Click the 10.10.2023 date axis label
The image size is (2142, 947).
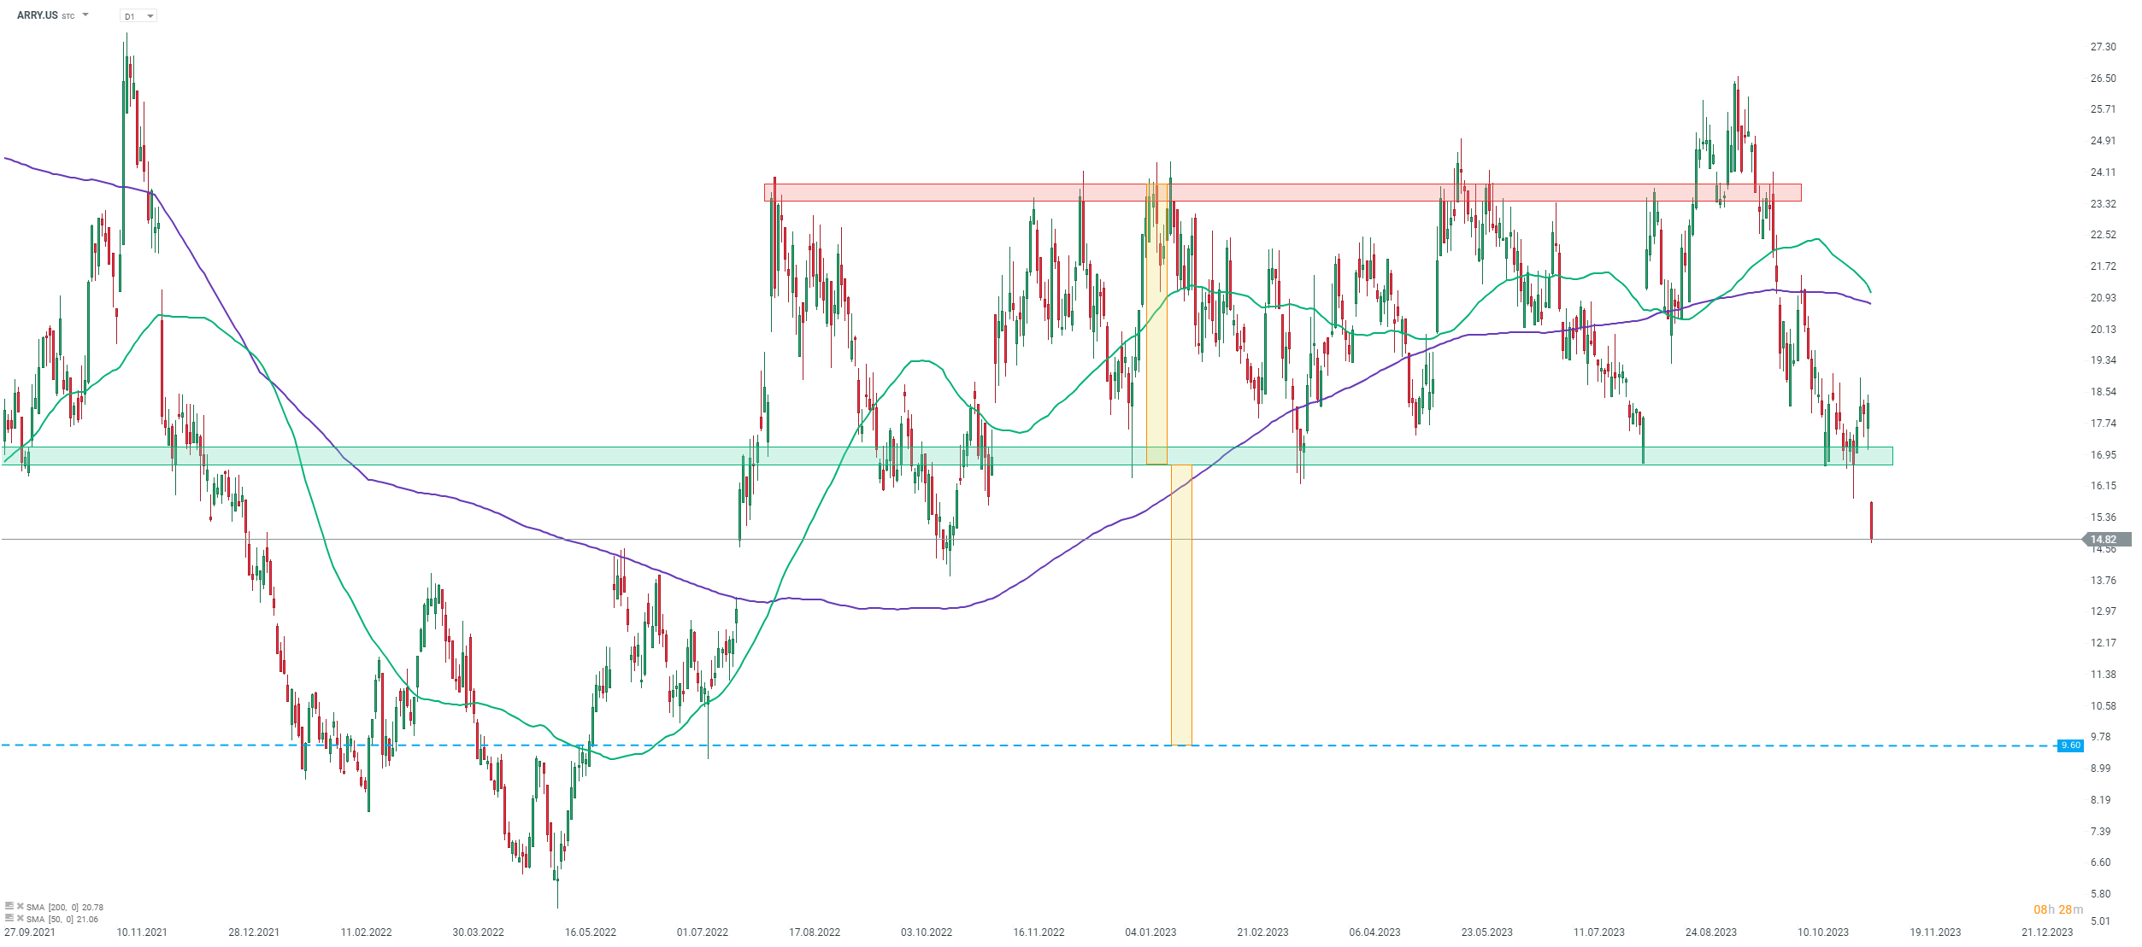pyautogui.click(x=1822, y=932)
